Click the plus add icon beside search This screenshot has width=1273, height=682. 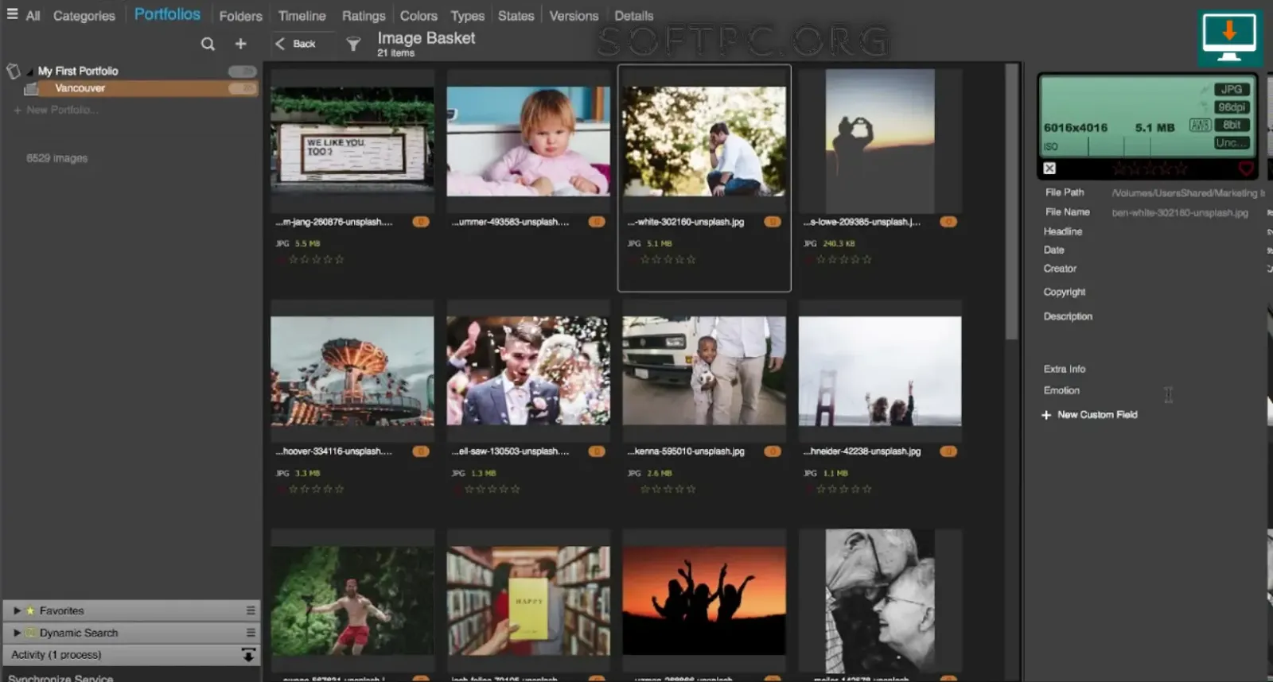(240, 44)
